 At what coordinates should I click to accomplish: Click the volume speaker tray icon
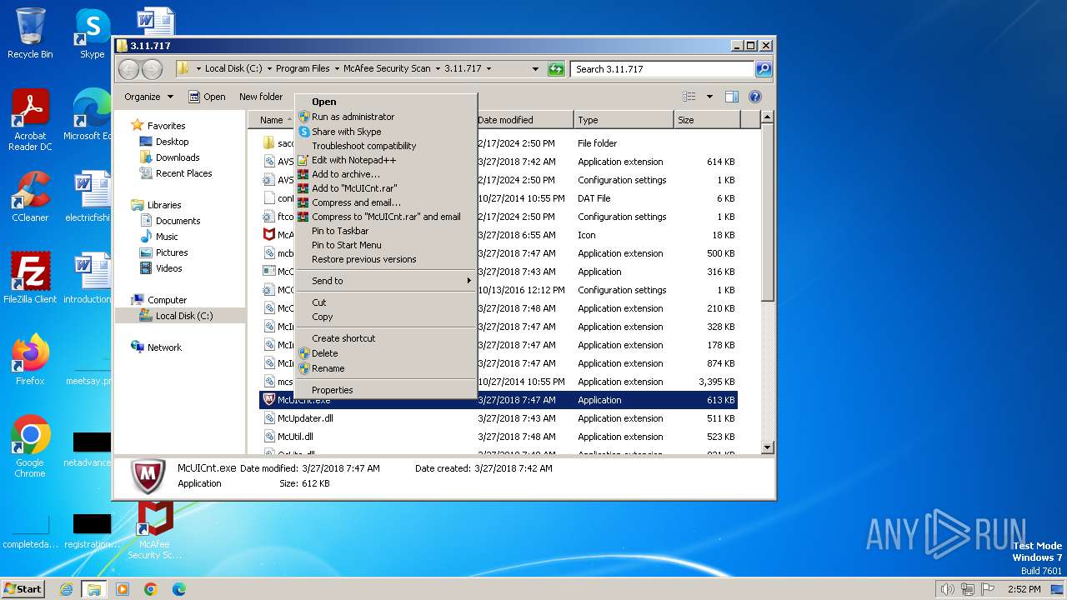(948, 589)
